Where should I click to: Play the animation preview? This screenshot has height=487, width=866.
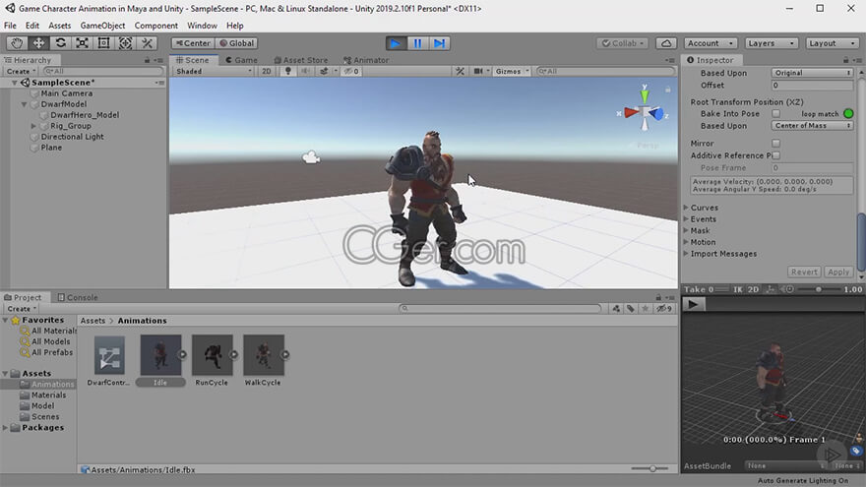(x=693, y=304)
